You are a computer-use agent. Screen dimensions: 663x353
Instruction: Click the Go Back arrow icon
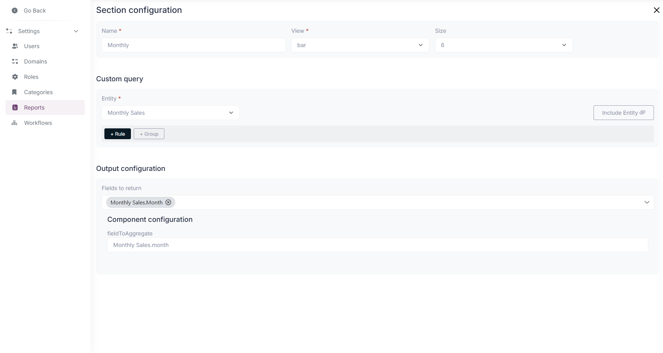(14, 10)
